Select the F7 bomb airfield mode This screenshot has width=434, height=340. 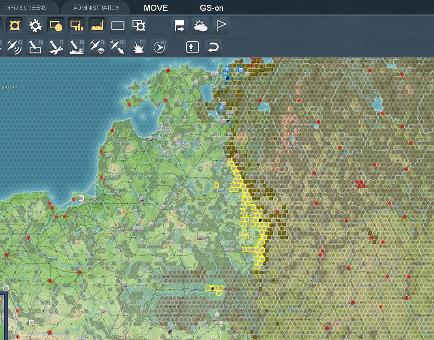[x=56, y=47]
